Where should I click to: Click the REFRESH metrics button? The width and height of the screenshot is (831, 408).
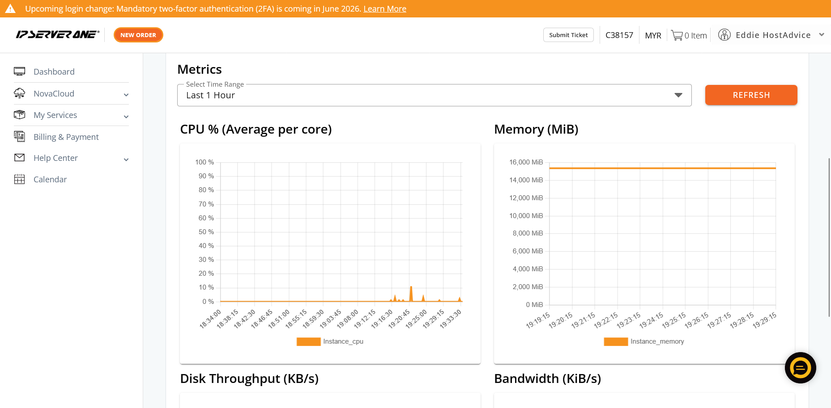(x=751, y=95)
